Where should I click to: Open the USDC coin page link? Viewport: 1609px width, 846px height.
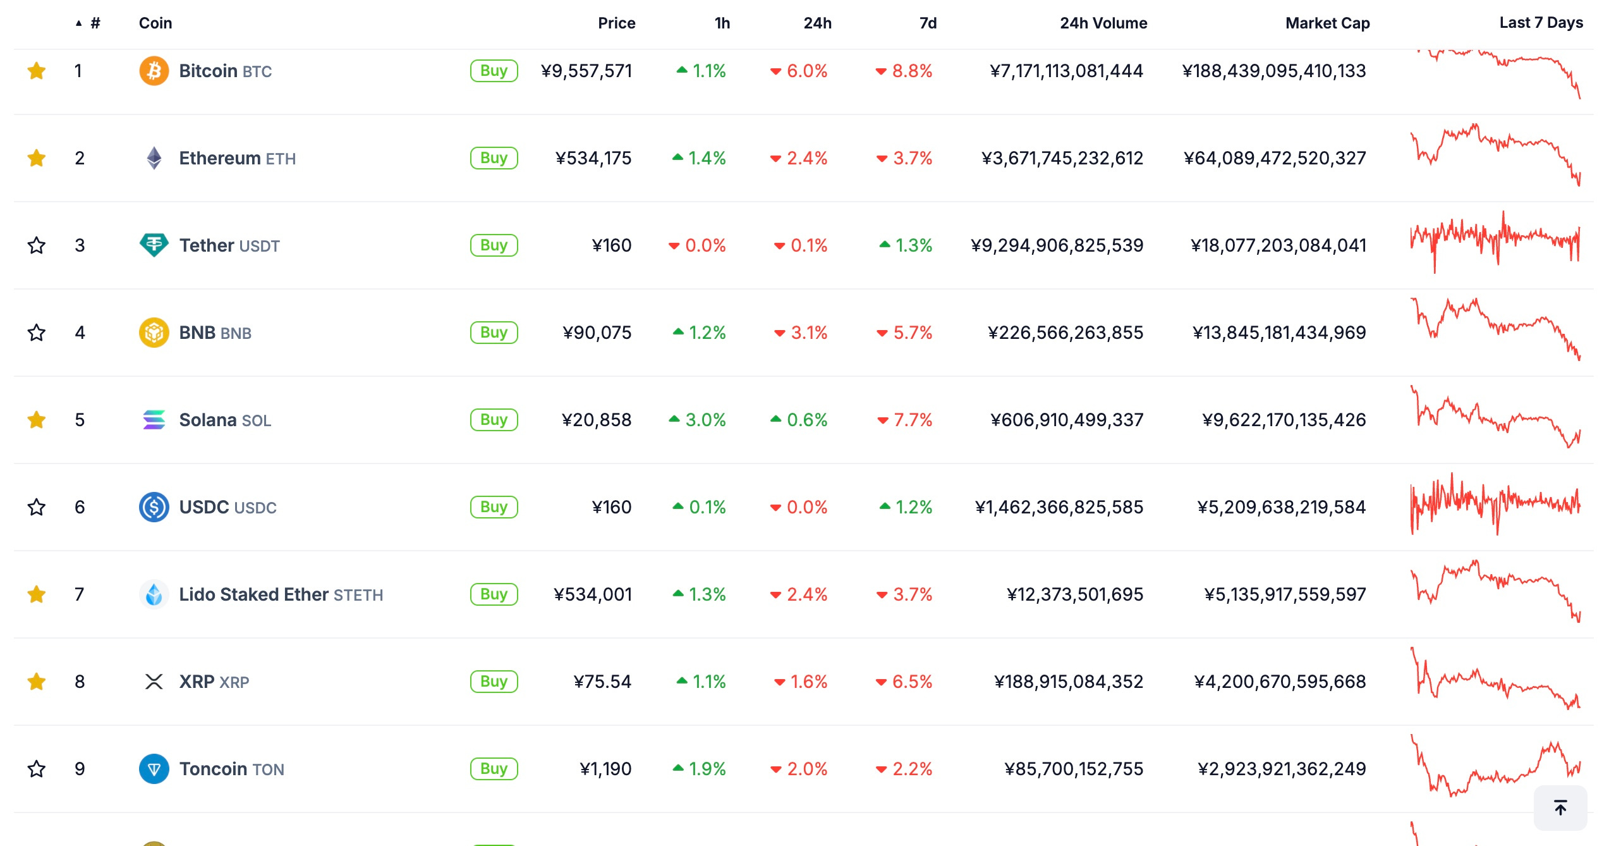pos(228,507)
